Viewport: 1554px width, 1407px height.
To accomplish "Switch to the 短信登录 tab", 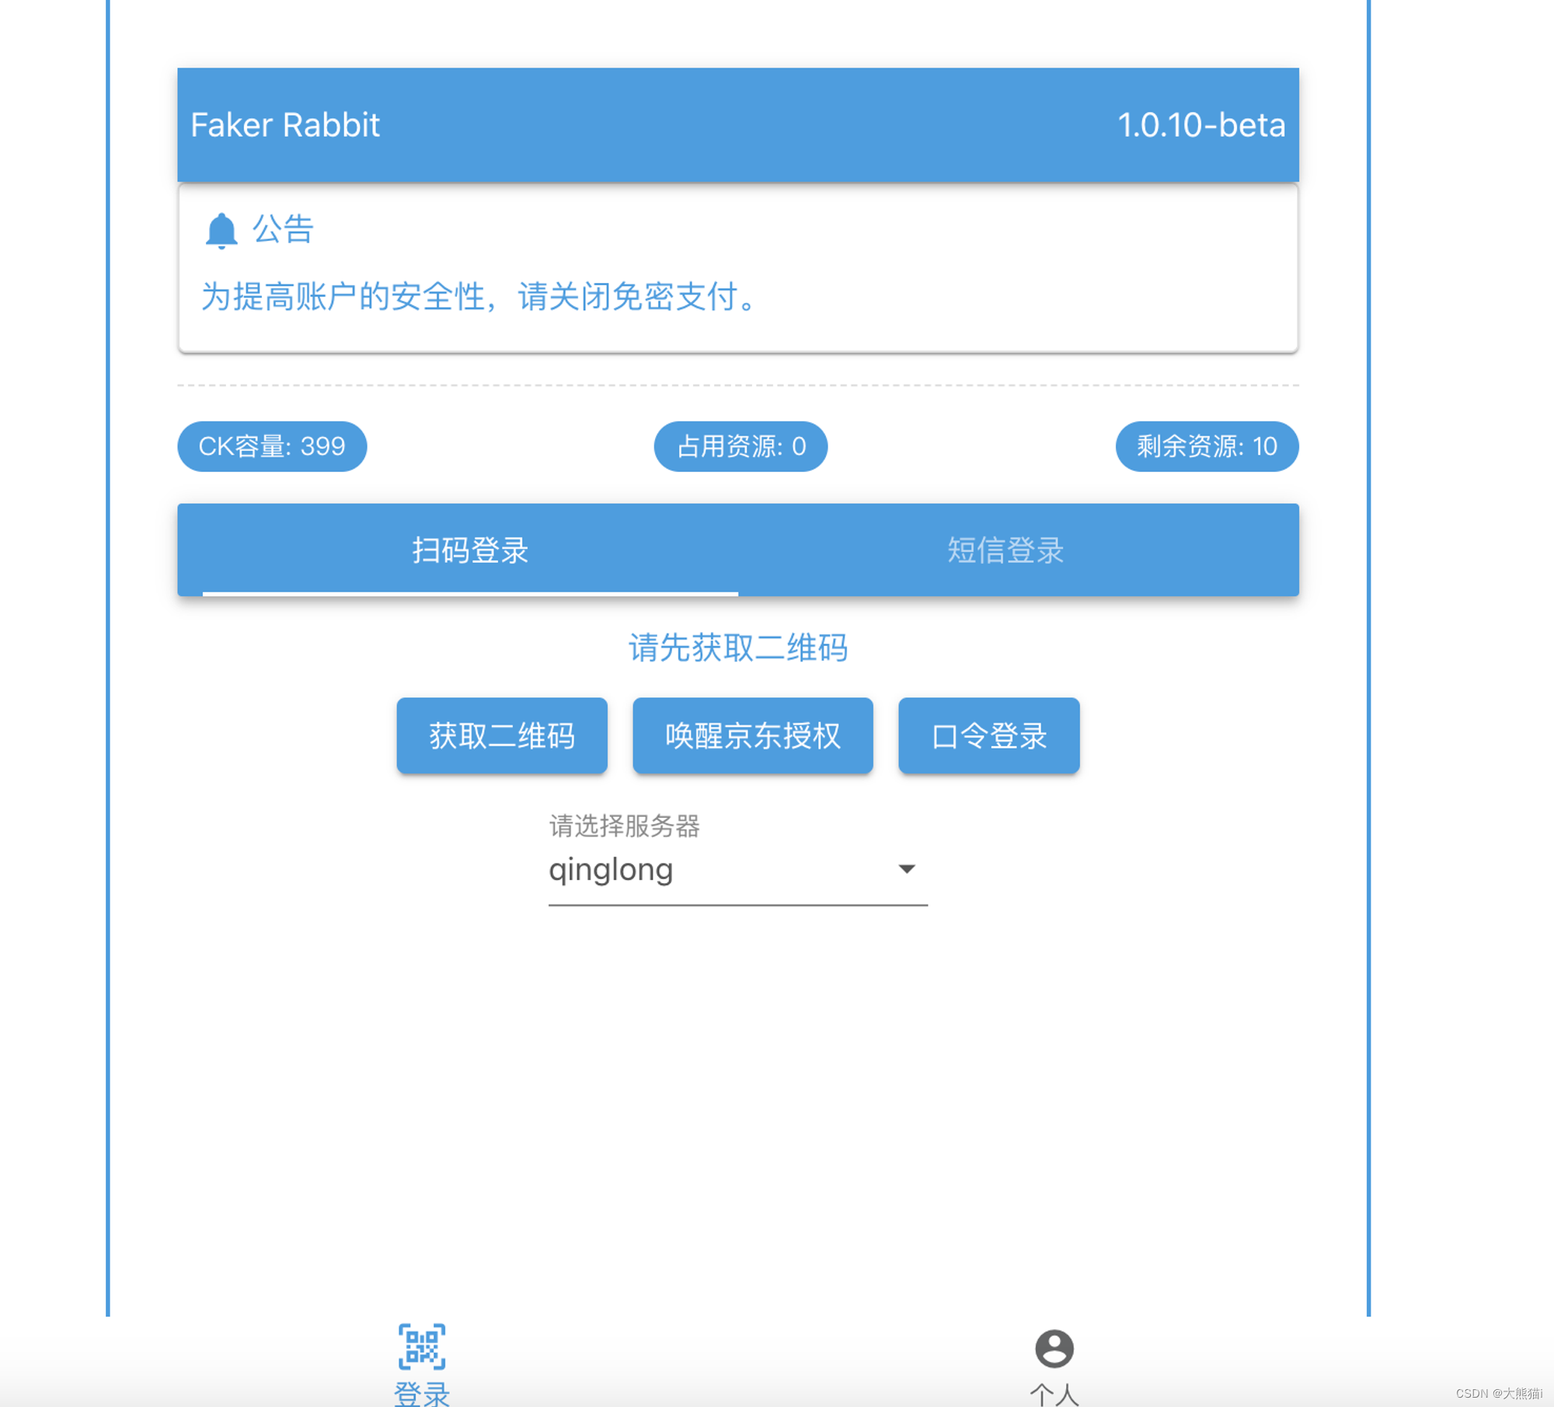I will coord(1005,550).
